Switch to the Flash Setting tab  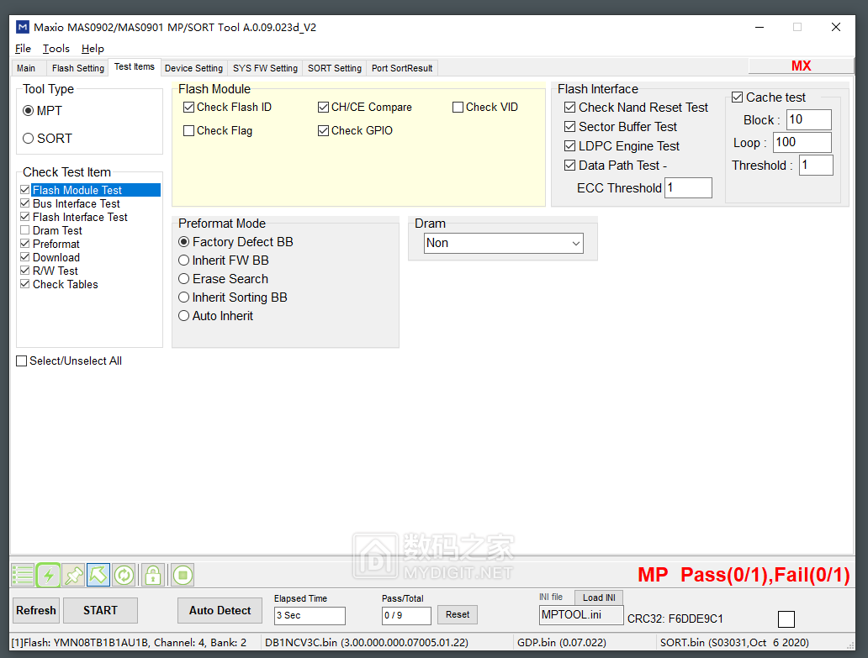coord(78,68)
